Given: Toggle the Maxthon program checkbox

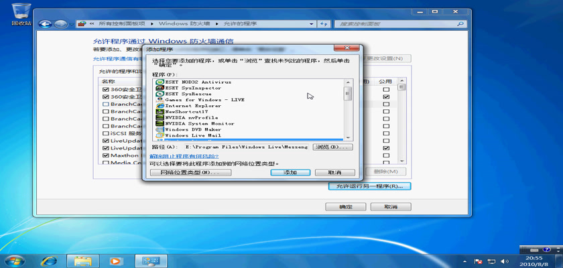Looking at the screenshot, I should 105,155.
